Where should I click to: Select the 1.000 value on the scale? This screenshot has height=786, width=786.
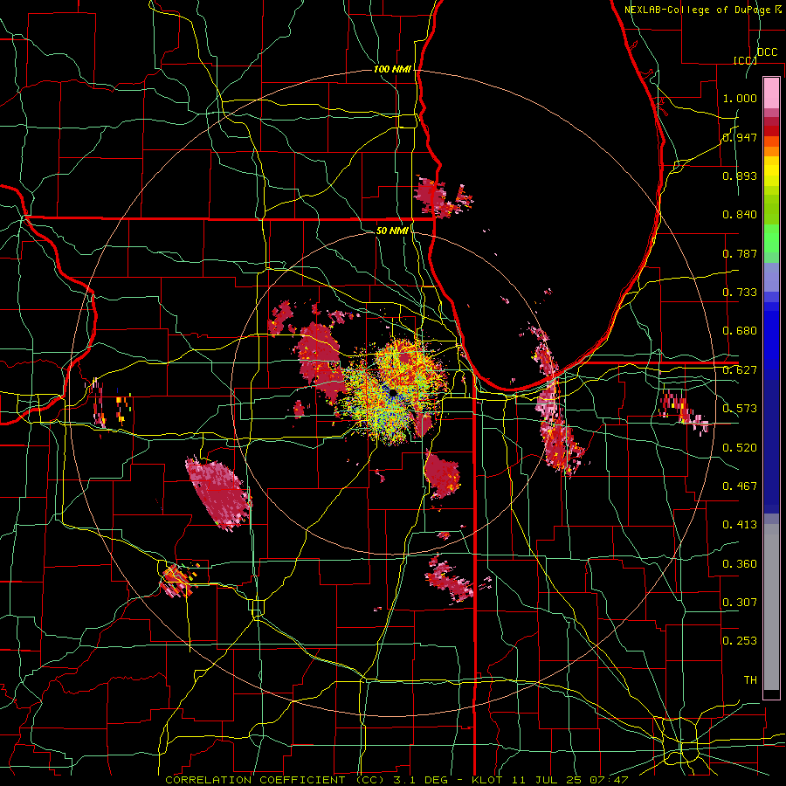tap(740, 98)
